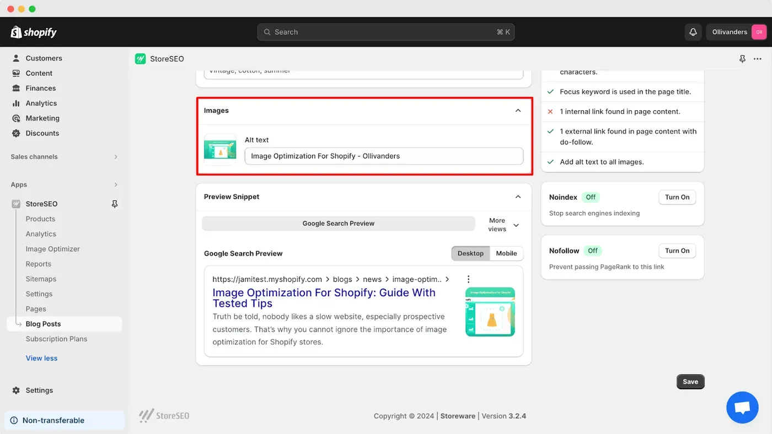The image size is (772, 434).
Task: Click the Alt text input field
Action: [384, 156]
